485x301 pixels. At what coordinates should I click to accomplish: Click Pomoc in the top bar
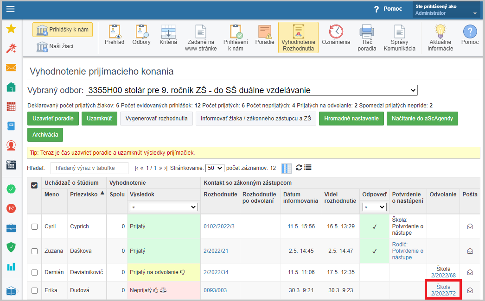388,9
